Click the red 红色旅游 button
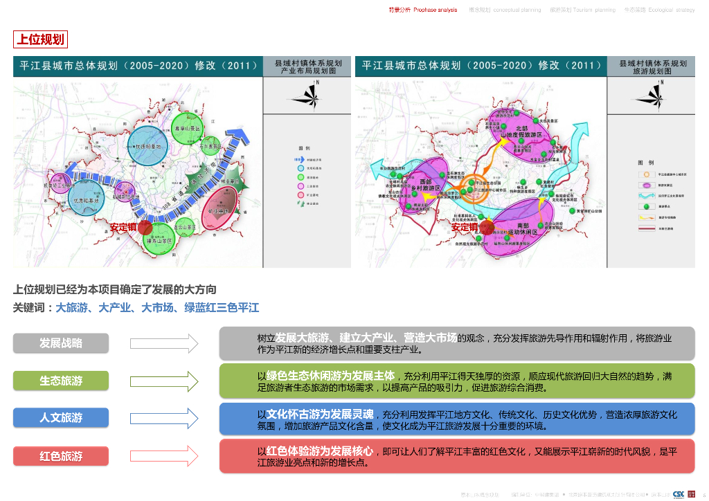The height and width of the screenshot is (501, 709). click(x=61, y=456)
